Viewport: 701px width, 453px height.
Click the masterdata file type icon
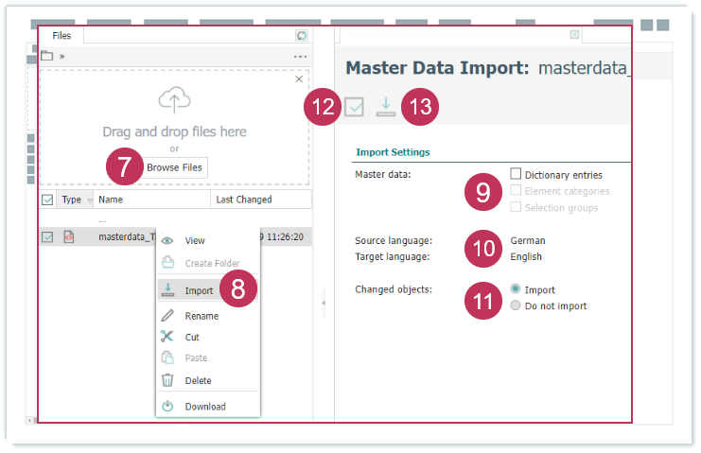tap(69, 237)
